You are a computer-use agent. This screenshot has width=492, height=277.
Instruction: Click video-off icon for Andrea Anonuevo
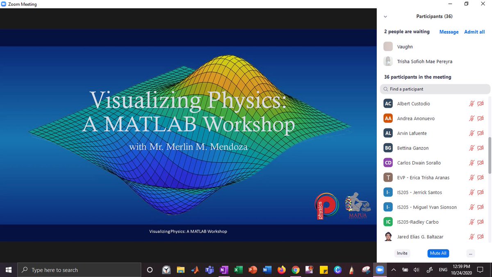(x=481, y=119)
